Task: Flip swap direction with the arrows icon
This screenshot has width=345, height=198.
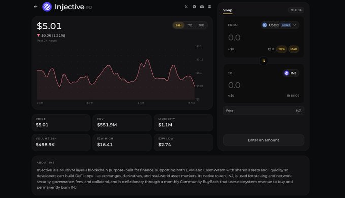Action: click(x=264, y=61)
